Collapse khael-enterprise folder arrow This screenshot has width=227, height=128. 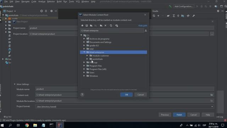click(84, 52)
